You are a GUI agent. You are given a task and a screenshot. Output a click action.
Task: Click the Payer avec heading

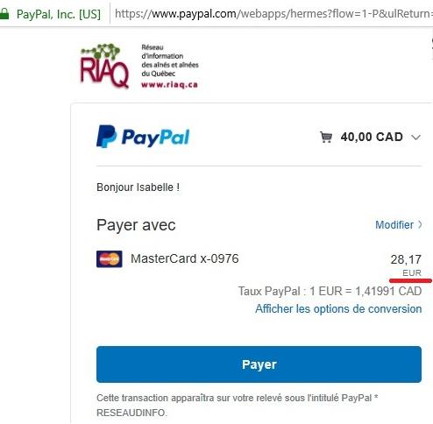click(x=136, y=225)
